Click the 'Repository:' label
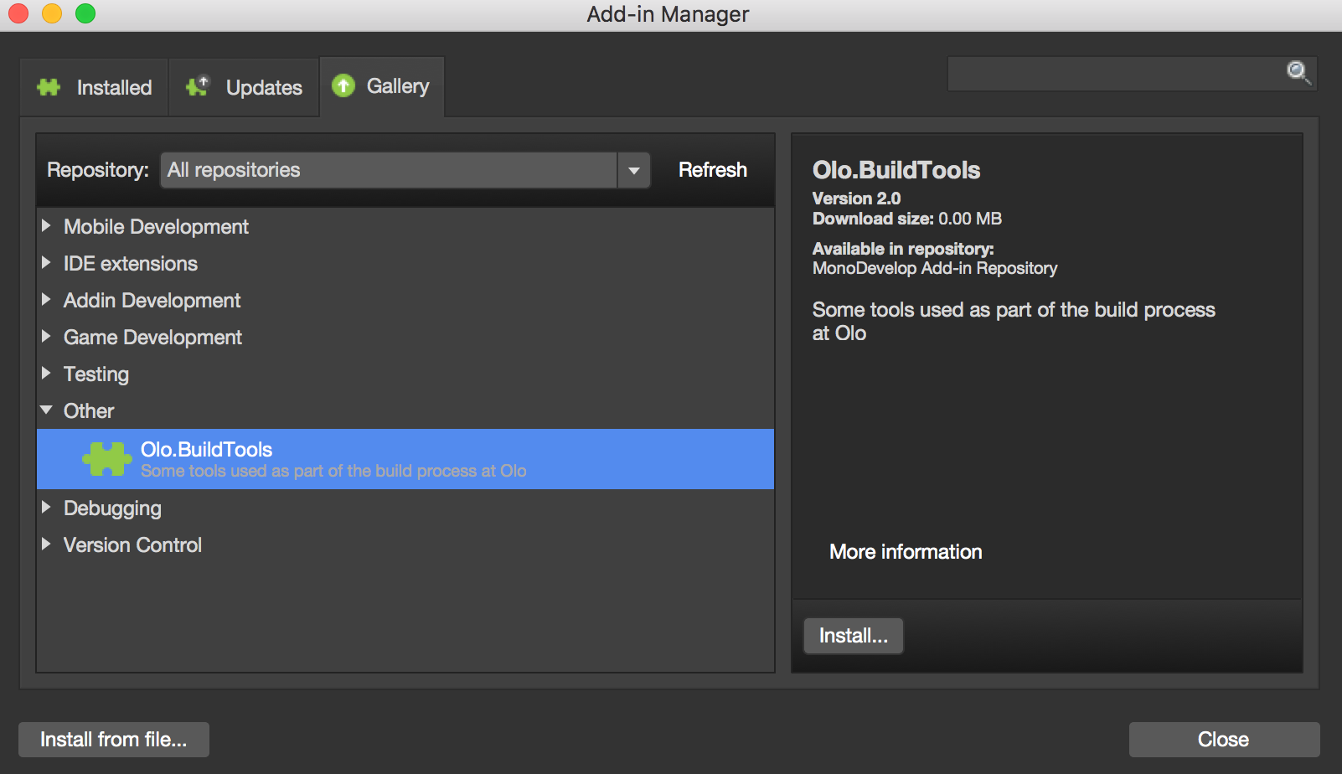The image size is (1342, 774). [x=98, y=170]
